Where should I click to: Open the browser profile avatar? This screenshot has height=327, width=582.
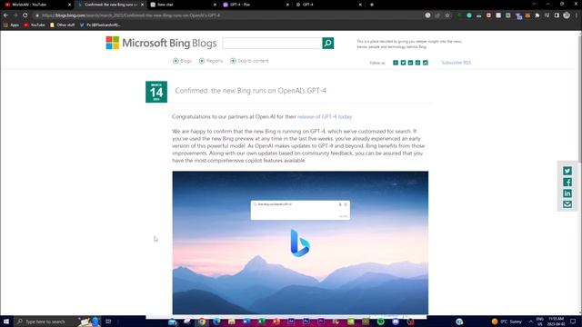[567, 15]
